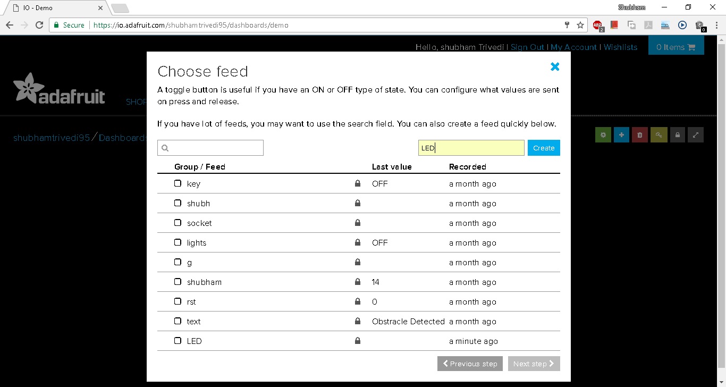This screenshot has height=387, width=726.
Task: Close the Choose feed dialog with X
Action: point(555,66)
